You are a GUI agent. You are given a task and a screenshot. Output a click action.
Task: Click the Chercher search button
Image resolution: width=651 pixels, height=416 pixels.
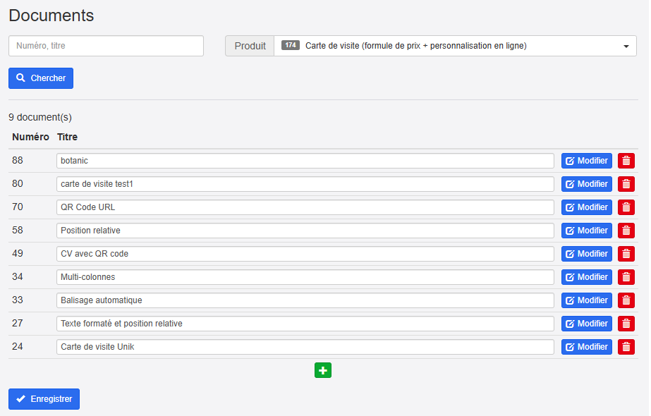tap(41, 78)
